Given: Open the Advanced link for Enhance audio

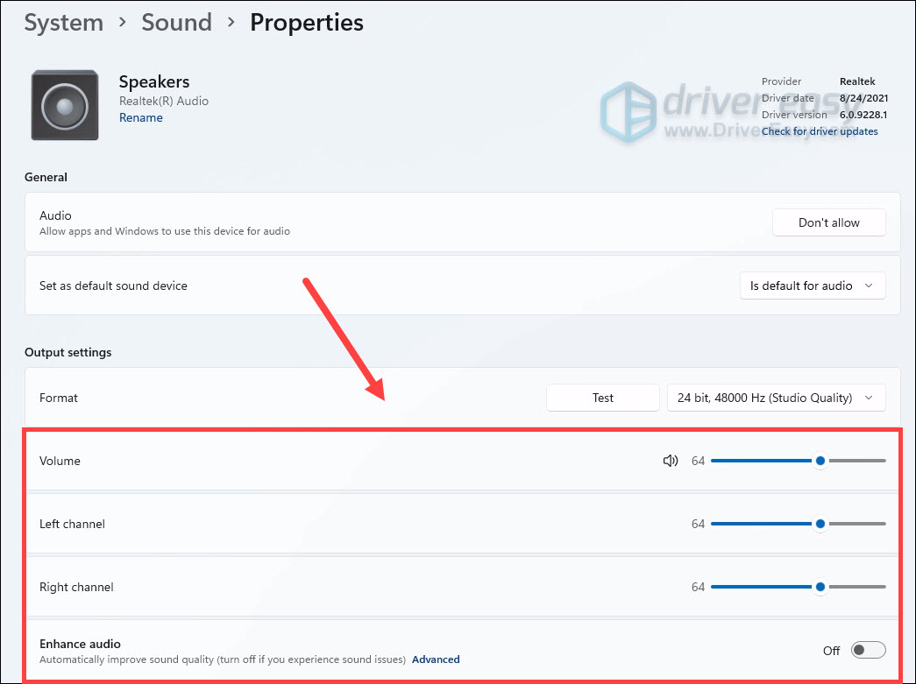Looking at the screenshot, I should click(x=436, y=659).
